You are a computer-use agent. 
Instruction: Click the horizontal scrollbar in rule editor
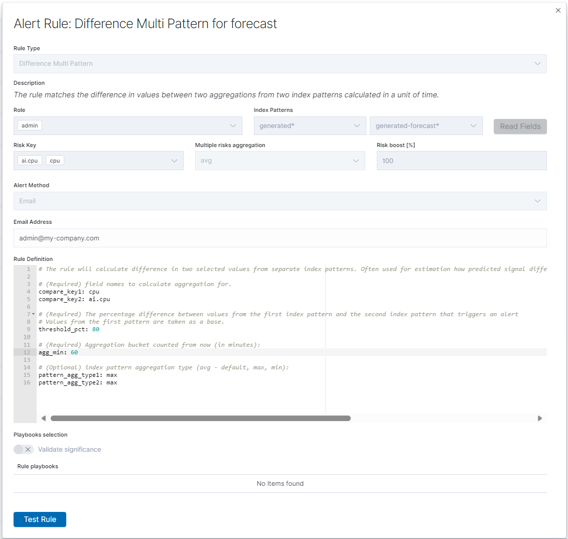[x=200, y=419]
